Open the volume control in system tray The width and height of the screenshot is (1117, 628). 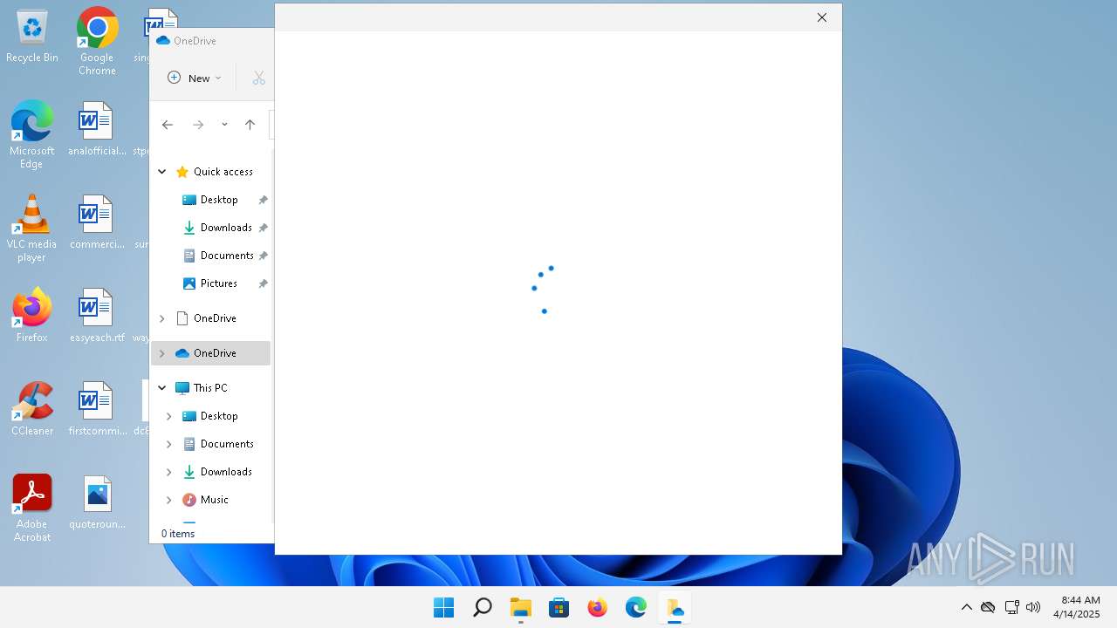click(1033, 607)
